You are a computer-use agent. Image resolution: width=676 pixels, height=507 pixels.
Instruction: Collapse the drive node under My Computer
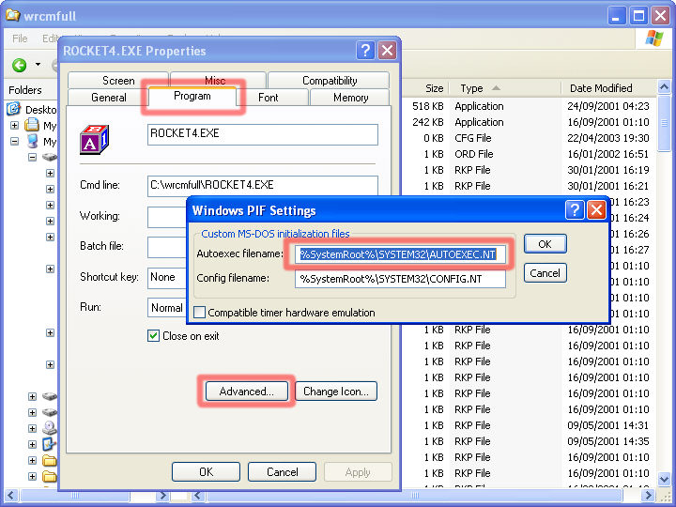coord(32,158)
